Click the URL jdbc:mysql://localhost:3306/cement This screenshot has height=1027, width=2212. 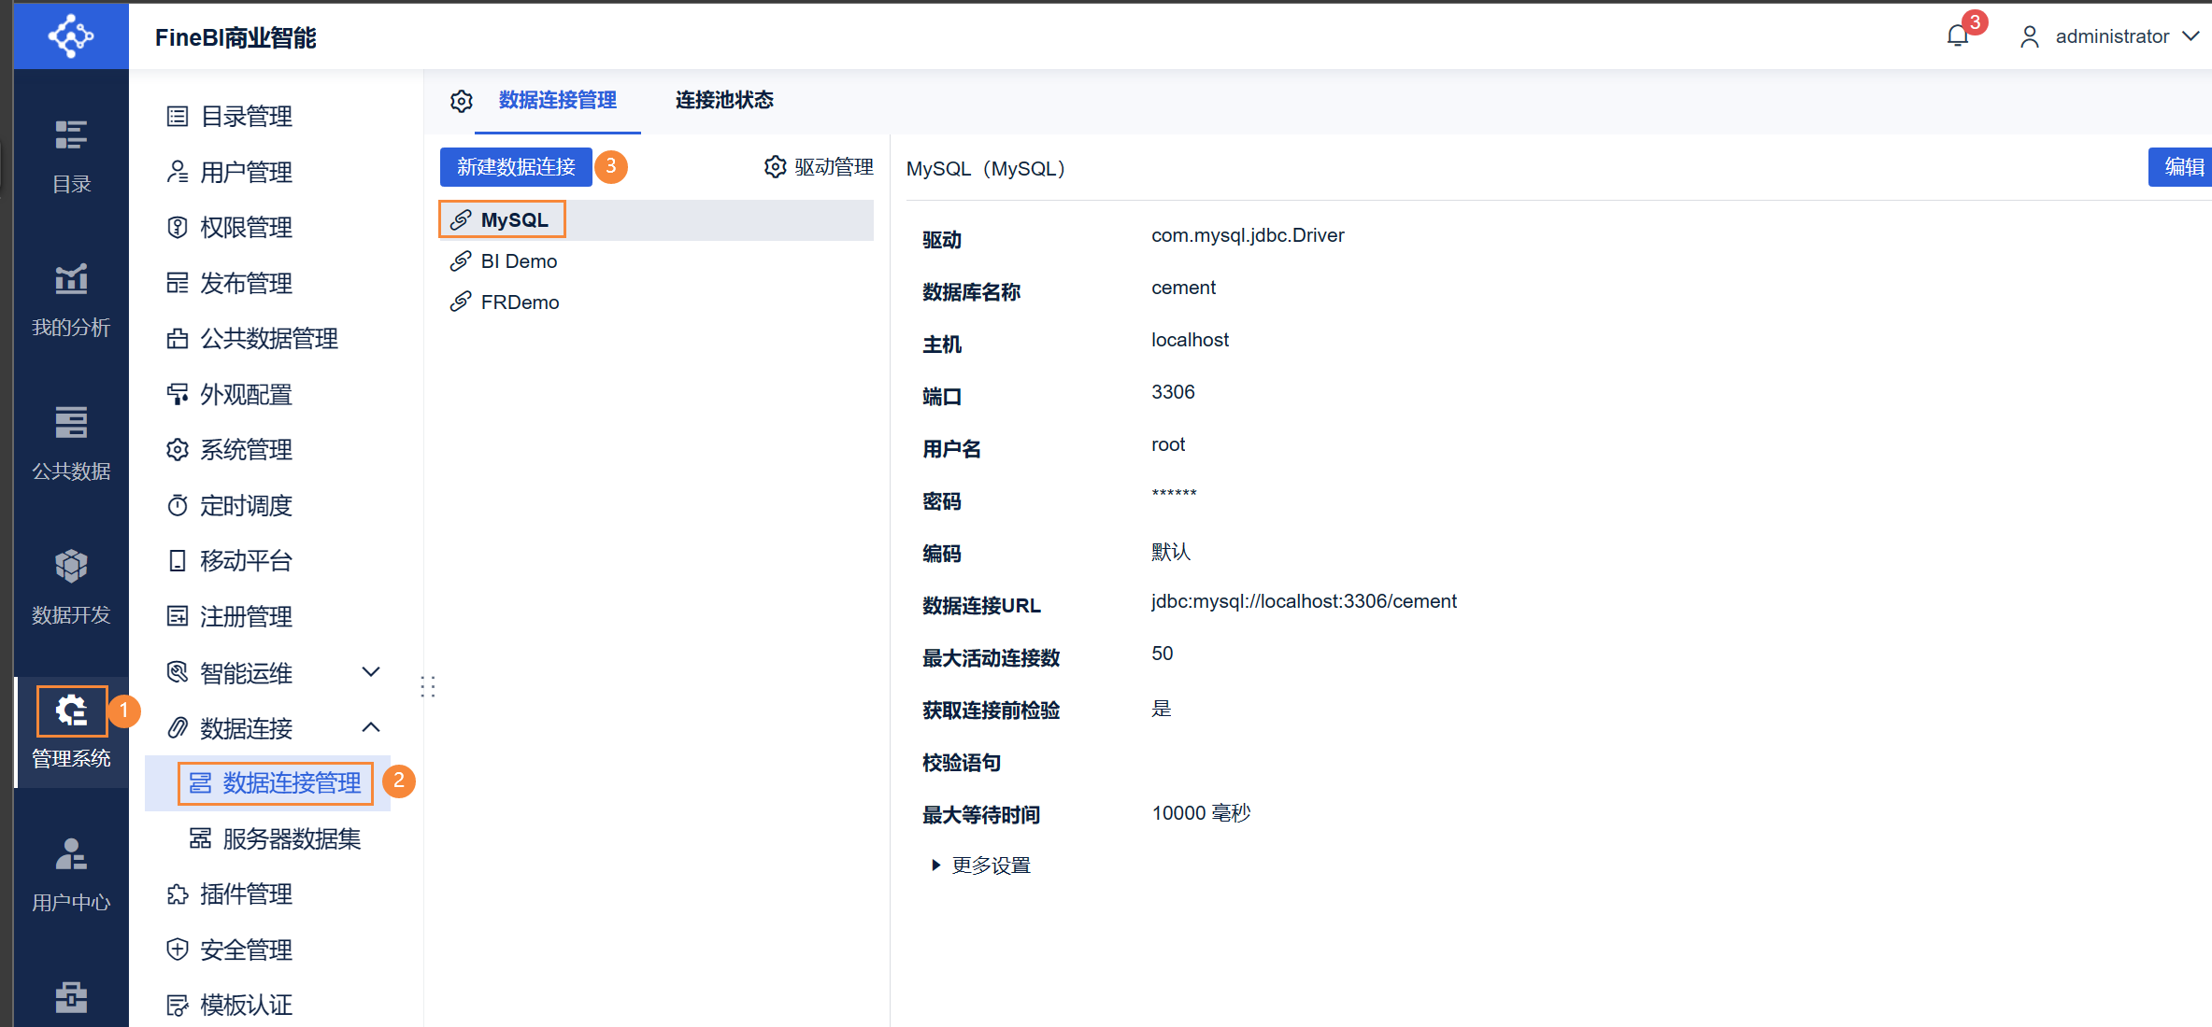click(x=1304, y=601)
